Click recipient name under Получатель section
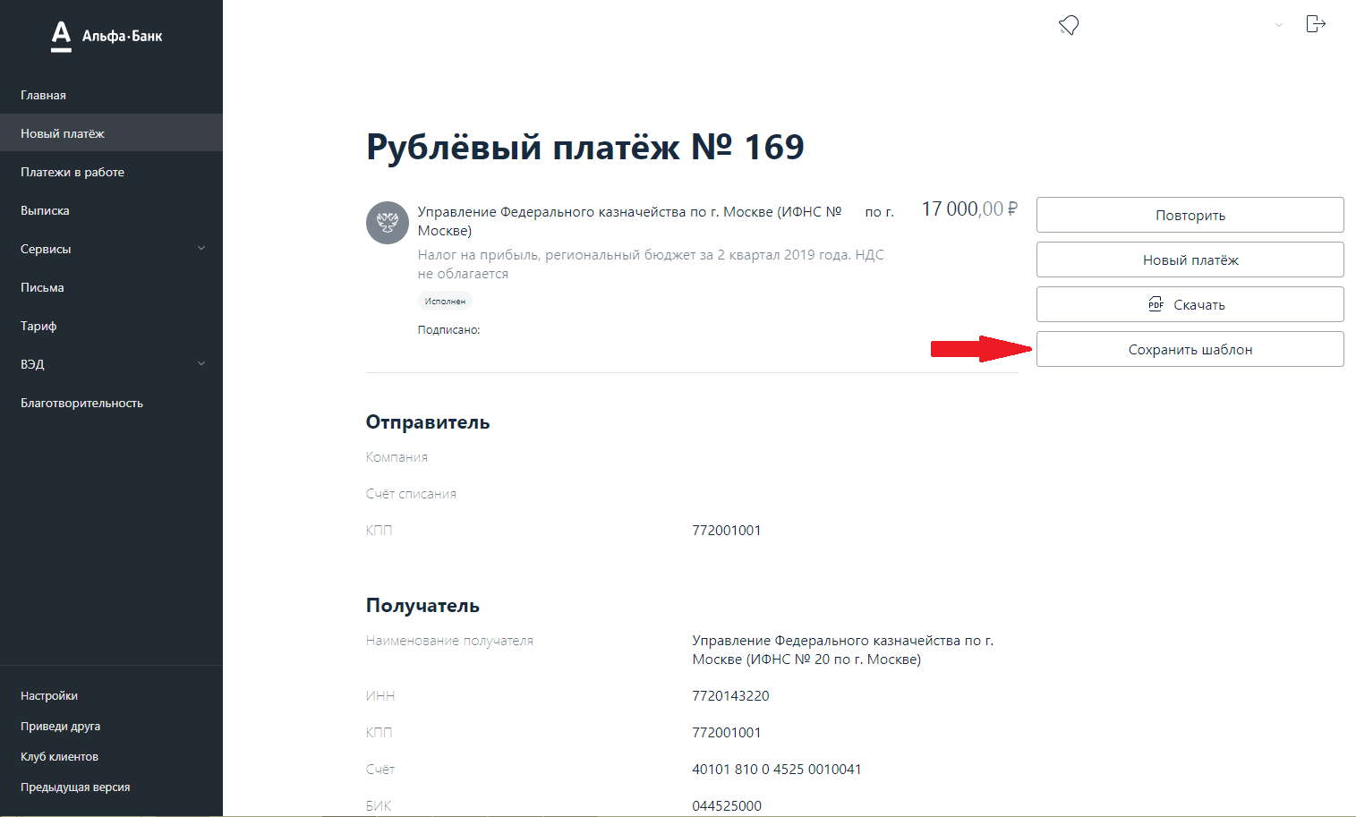The width and height of the screenshot is (1356, 817). [x=842, y=650]
